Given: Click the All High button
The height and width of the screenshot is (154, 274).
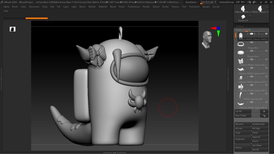Looking at the screenshot, I should [260, 128].
